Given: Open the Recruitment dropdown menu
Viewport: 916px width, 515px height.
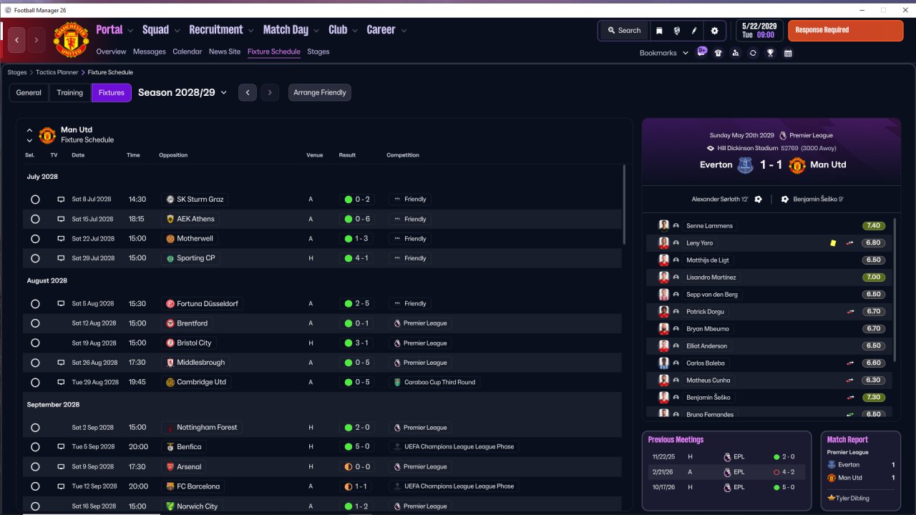Looking at the screenshot, I should [x=221, y=30].
